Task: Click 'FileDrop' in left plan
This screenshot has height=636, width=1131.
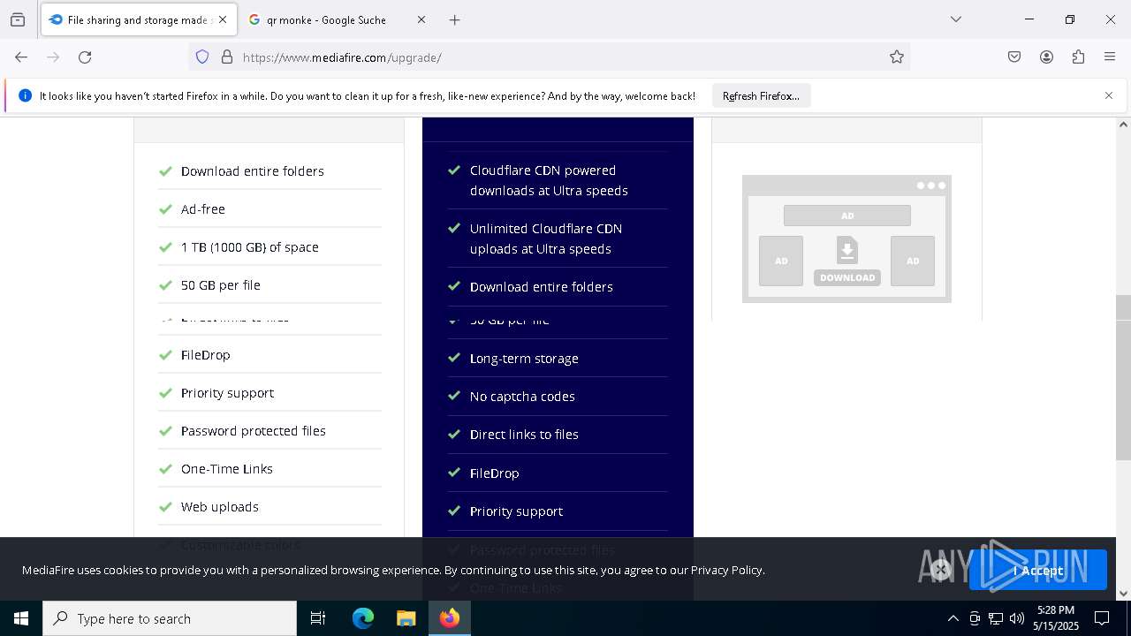Action: click(206, 355)
